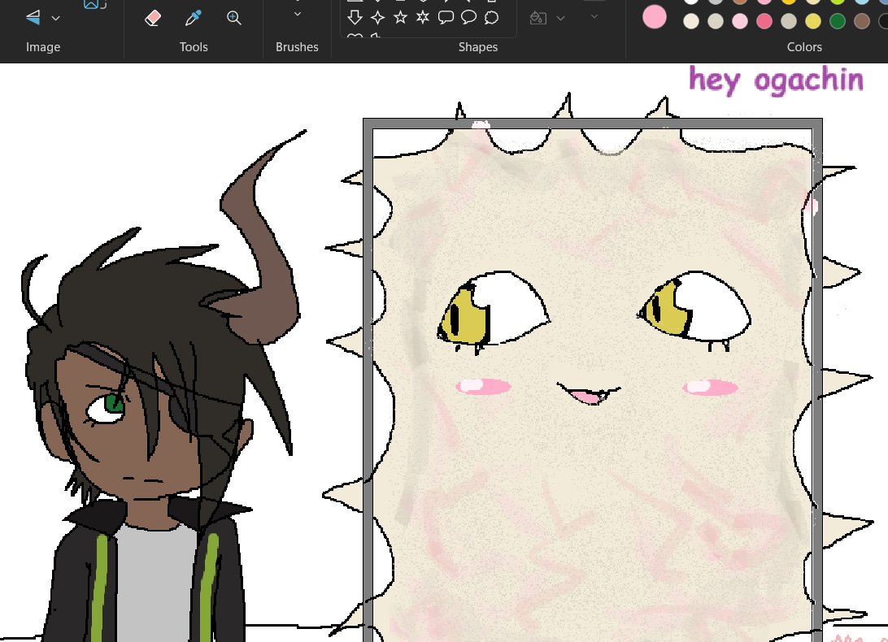This screenshot has width=888, height=642.
Task: Select the Eraser tool
Action: coord(153,18)
